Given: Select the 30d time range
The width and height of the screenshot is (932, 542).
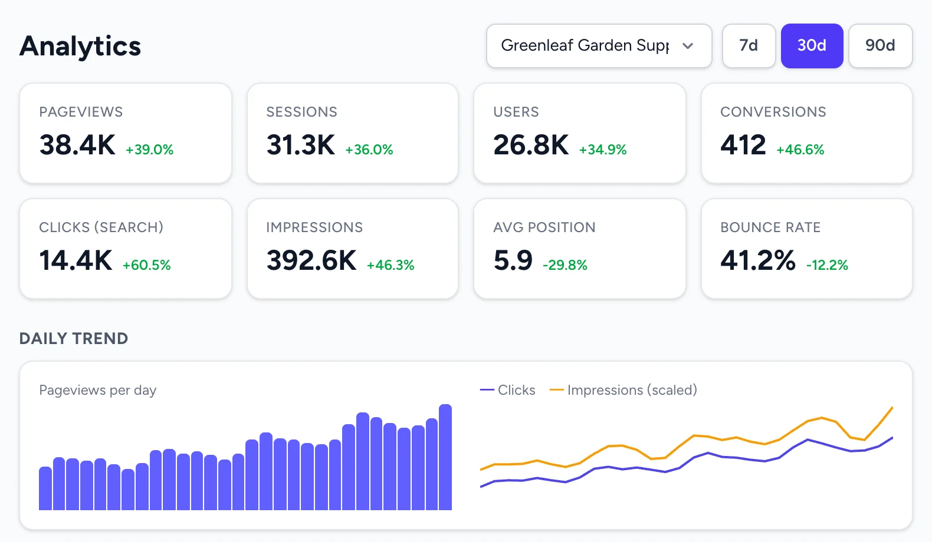Looking at the screenshot, I should [x=812, y=46].
